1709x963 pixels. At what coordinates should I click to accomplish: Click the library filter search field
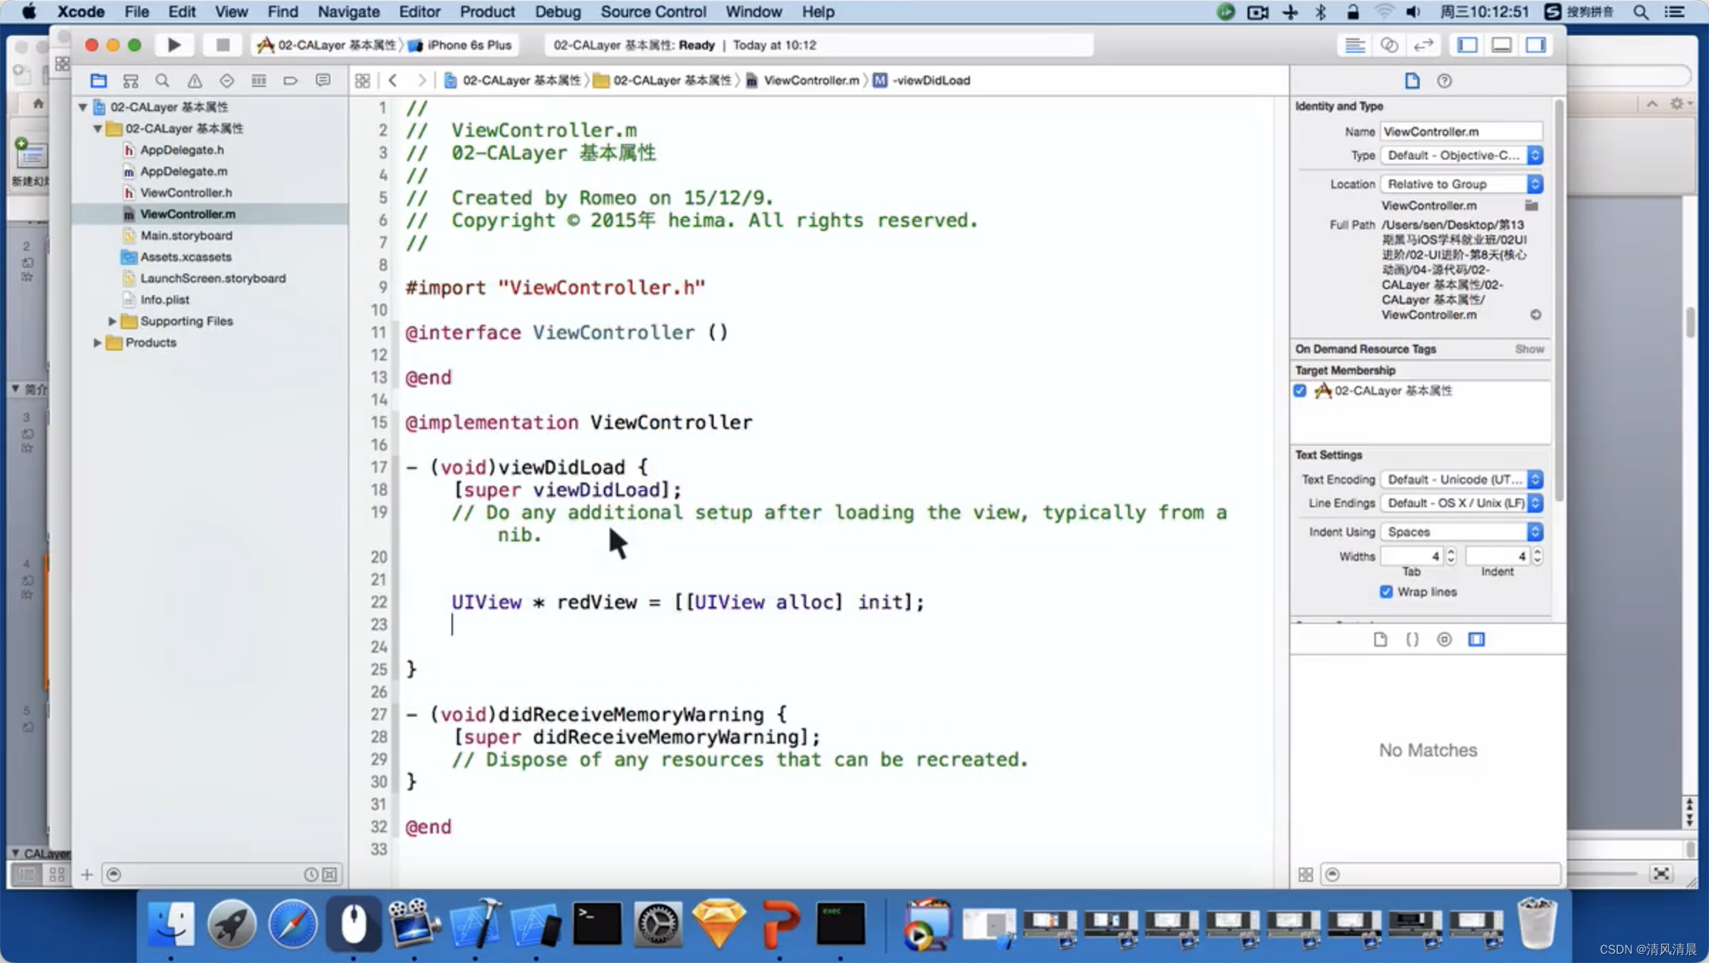1441,874
